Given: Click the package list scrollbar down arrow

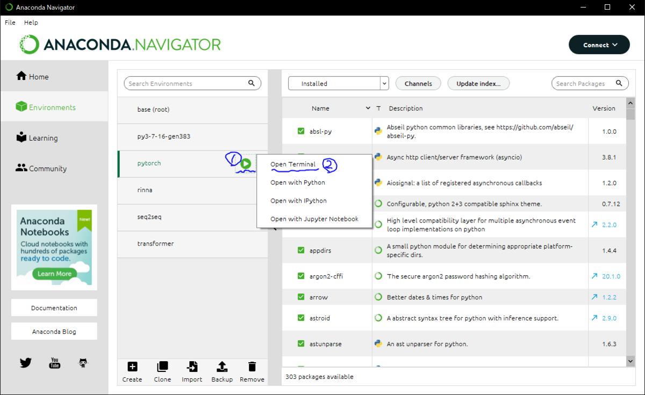Looking at the screenshot, I should [x=631, y=361].
